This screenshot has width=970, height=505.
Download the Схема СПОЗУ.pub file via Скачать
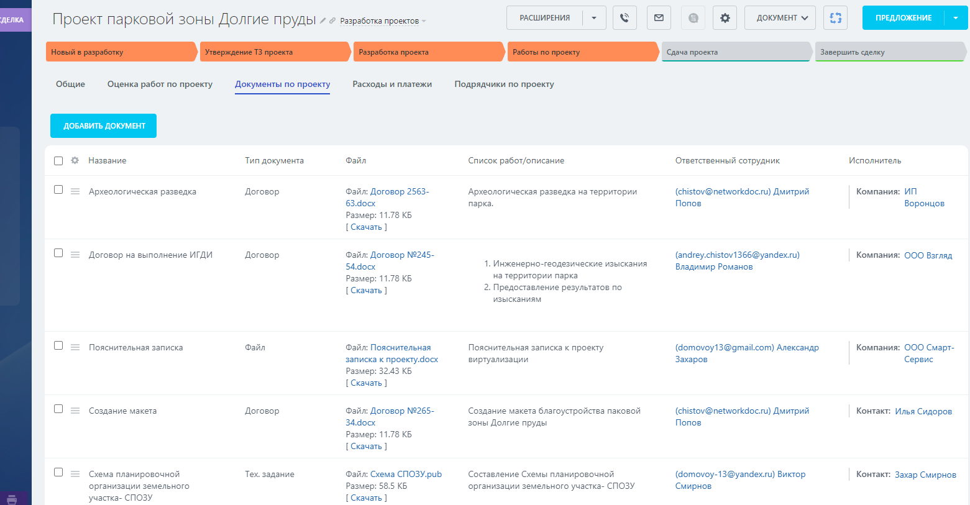366,498
